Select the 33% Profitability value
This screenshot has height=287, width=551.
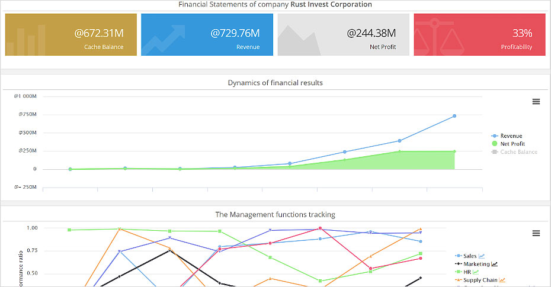522,33
